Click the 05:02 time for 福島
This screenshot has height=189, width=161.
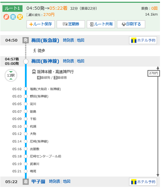point(17,89)
